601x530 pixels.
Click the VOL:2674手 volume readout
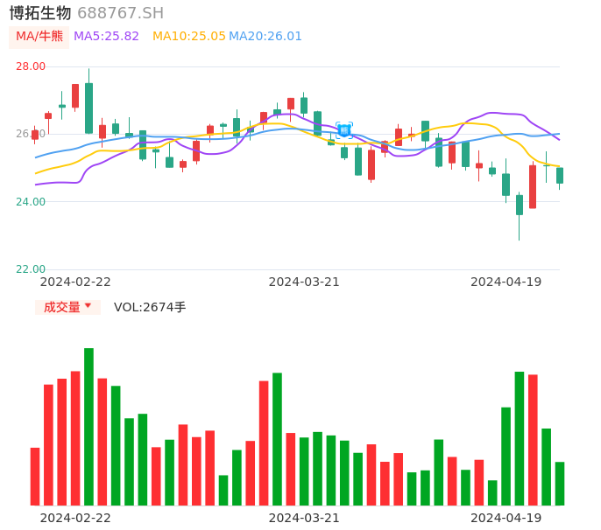click(150, 307)
